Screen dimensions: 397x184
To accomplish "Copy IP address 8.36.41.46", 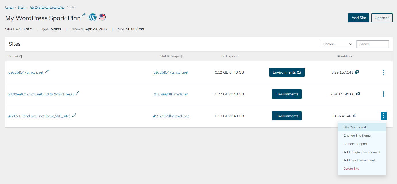I will coord(355,116).
